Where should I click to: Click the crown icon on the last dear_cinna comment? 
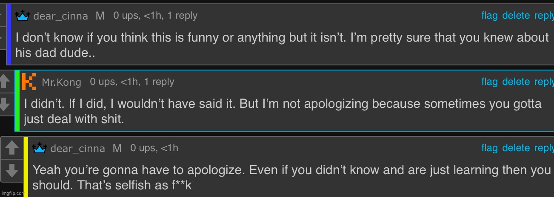pyautogui.click(x=39, y=148)
